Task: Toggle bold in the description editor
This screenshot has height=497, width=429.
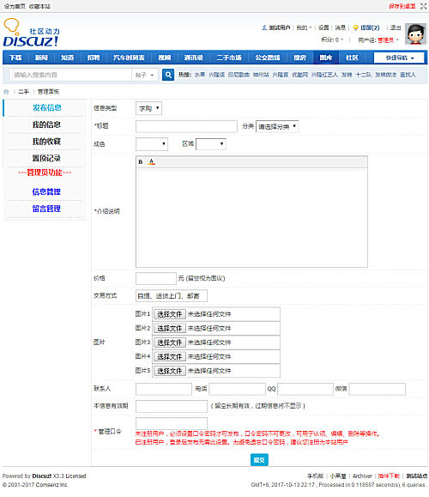Action: [x=141, y=161]
